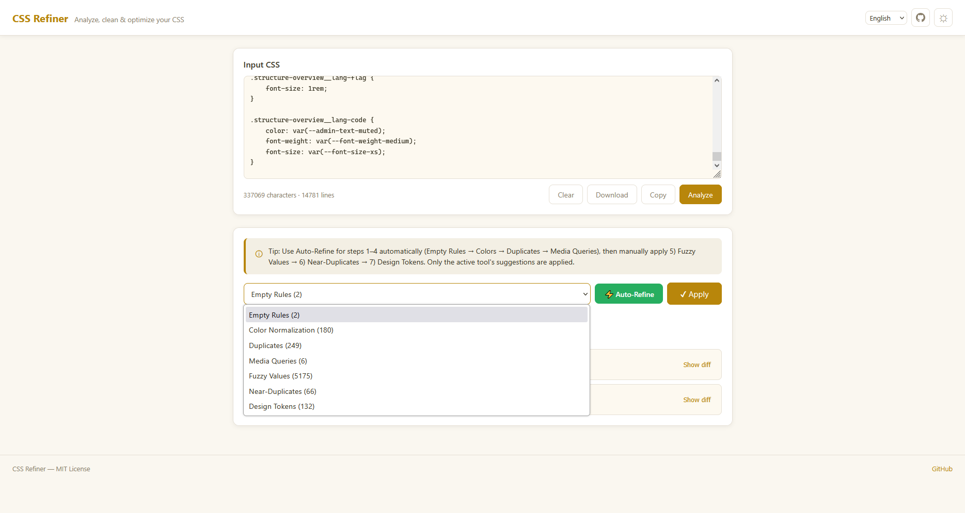Viewport: 965px width, 513px height.
Task: Click the CSS Refiner logo title
Action: 40,19
